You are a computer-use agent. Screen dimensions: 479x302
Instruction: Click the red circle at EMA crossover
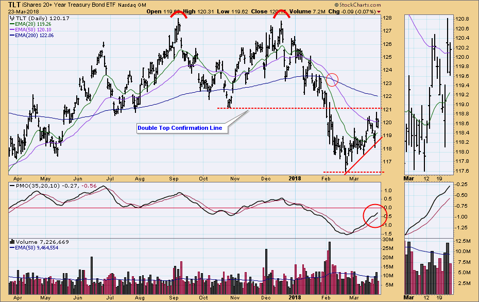332,79
